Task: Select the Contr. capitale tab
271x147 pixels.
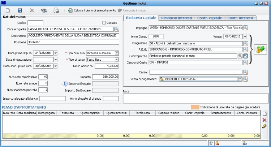Action: tap(209, 18)
